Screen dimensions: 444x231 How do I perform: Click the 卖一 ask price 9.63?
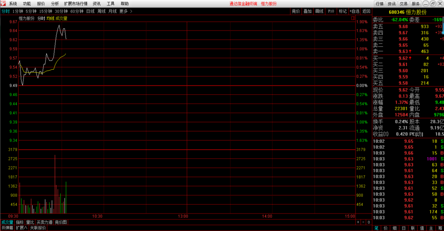[403, 51]
